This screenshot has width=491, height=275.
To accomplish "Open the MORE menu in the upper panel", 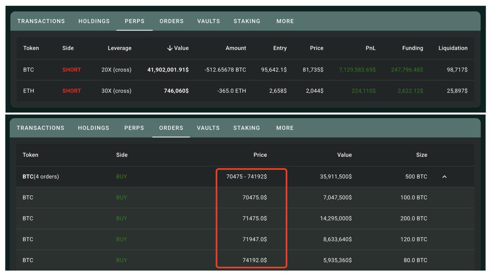I will pos(285,21).
